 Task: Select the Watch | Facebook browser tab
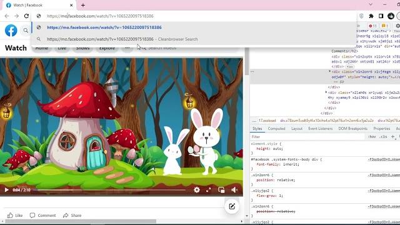(39, 5)
